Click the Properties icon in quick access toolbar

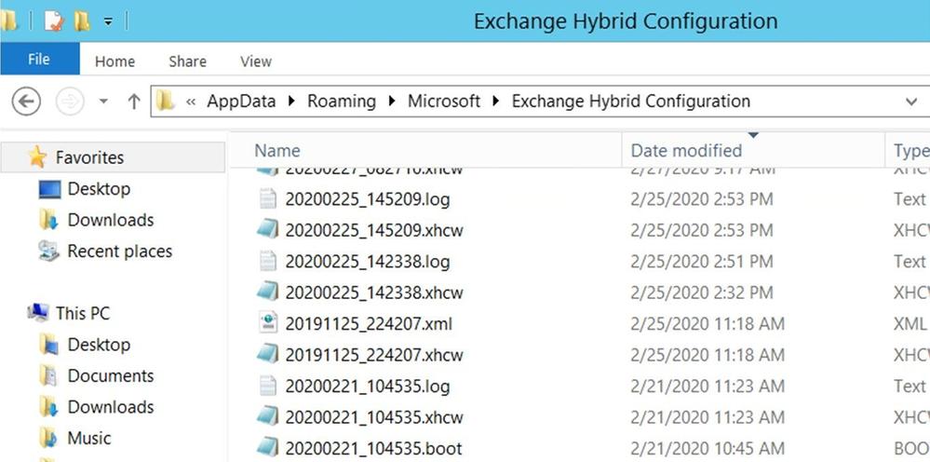(53, 21)
